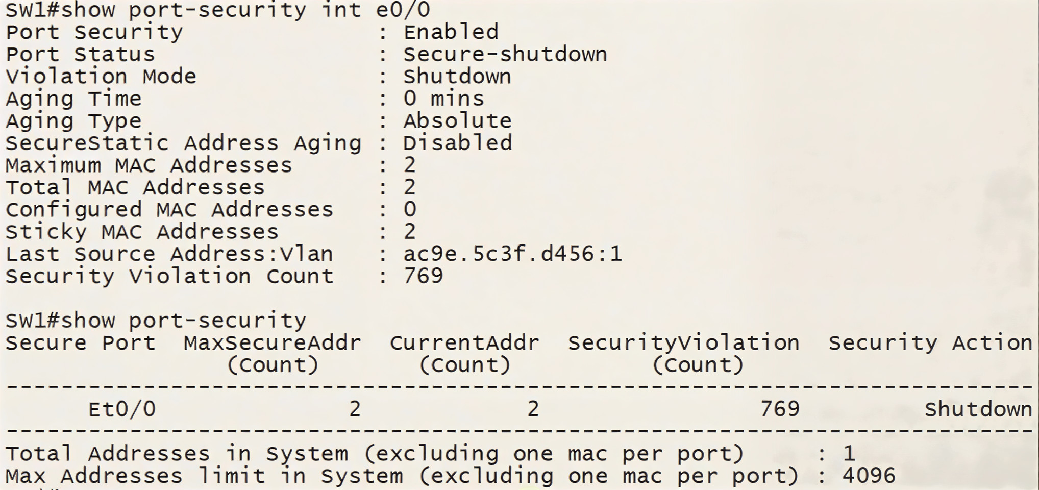1039x490 pixels.
Task: Click the MAC address ac9e.5c3f.d456:1
Action: [512, 254]
